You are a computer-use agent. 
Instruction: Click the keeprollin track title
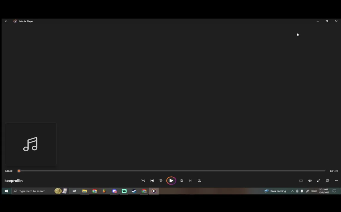14,180
